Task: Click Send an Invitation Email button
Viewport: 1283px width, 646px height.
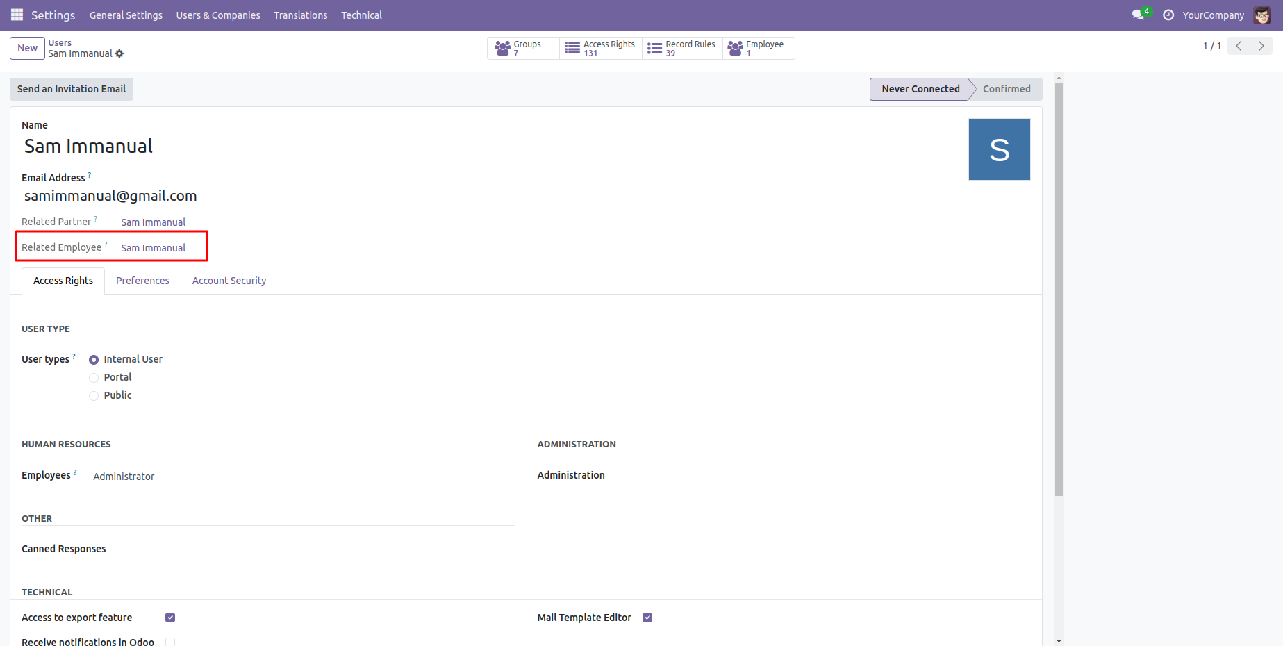Action: pos(72,89)
